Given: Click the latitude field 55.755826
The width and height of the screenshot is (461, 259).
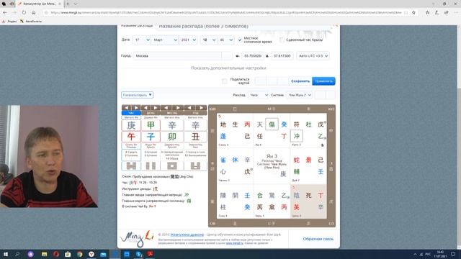Looking at the screenshot, I should pyautogui.click(x=253, y=56).
